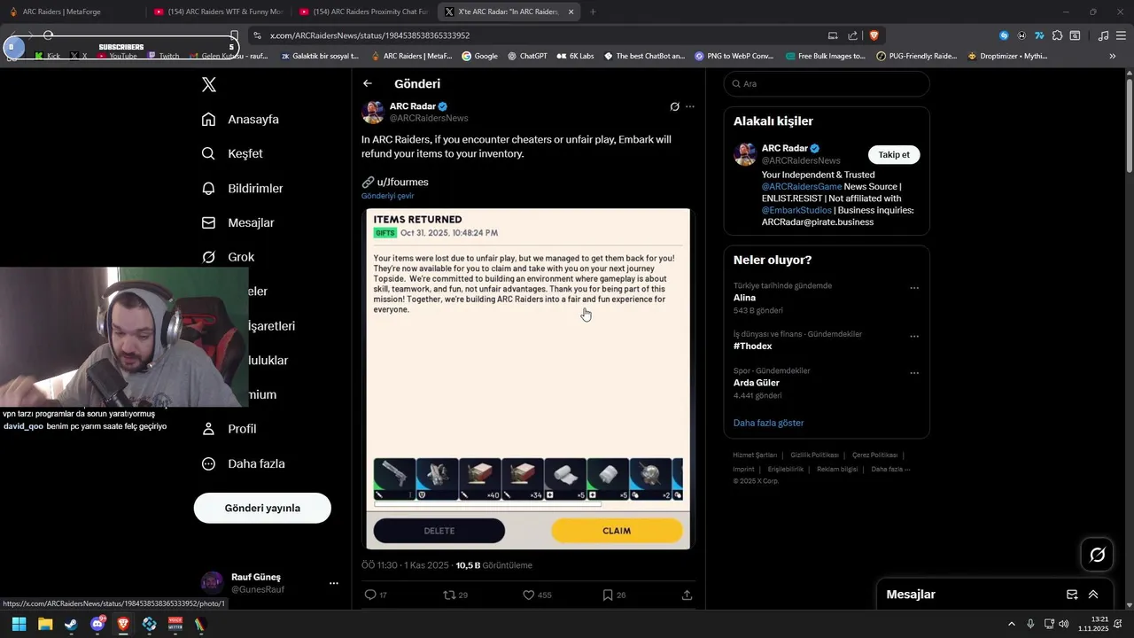The width and height of the screenshot is (1134, 638).
Task: Open more options for #Thodex trend
Action: coord(914,337)
